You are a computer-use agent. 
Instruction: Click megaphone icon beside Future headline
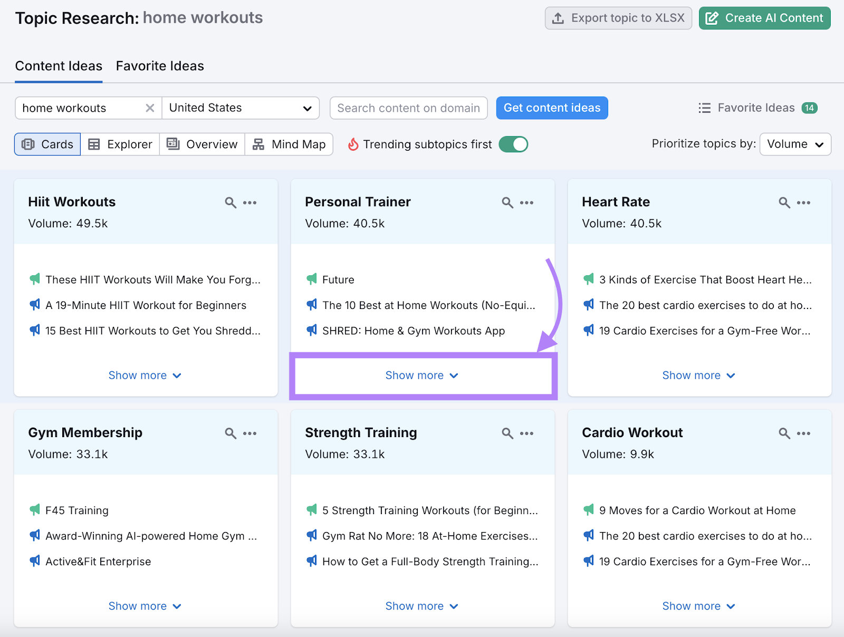(x=312, y=279)
